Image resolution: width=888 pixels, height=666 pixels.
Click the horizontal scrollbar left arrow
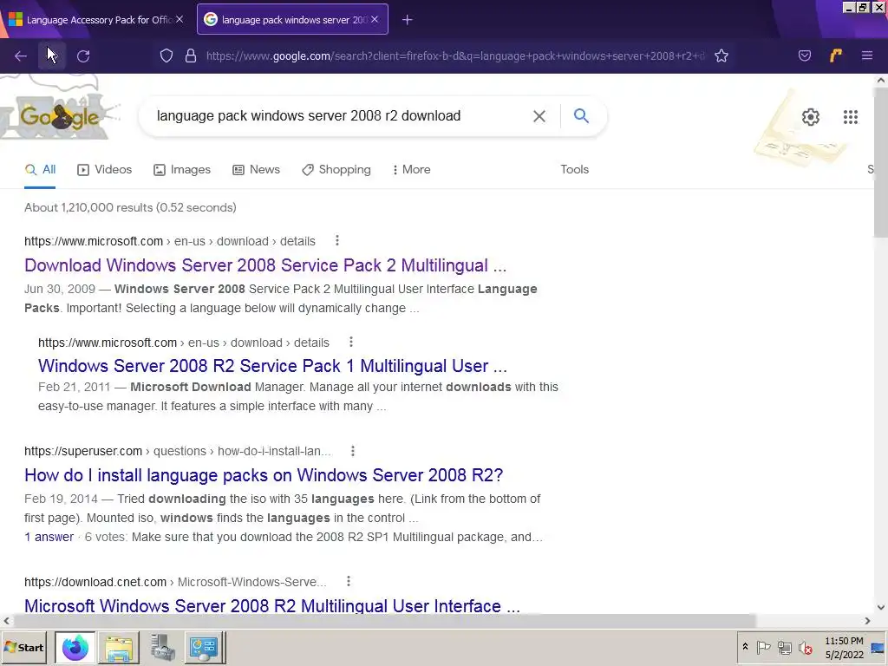(6, 621)
